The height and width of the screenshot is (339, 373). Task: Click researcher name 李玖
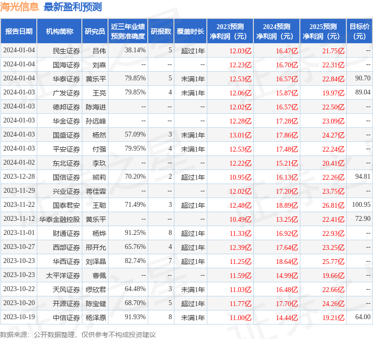pos(99,163)
